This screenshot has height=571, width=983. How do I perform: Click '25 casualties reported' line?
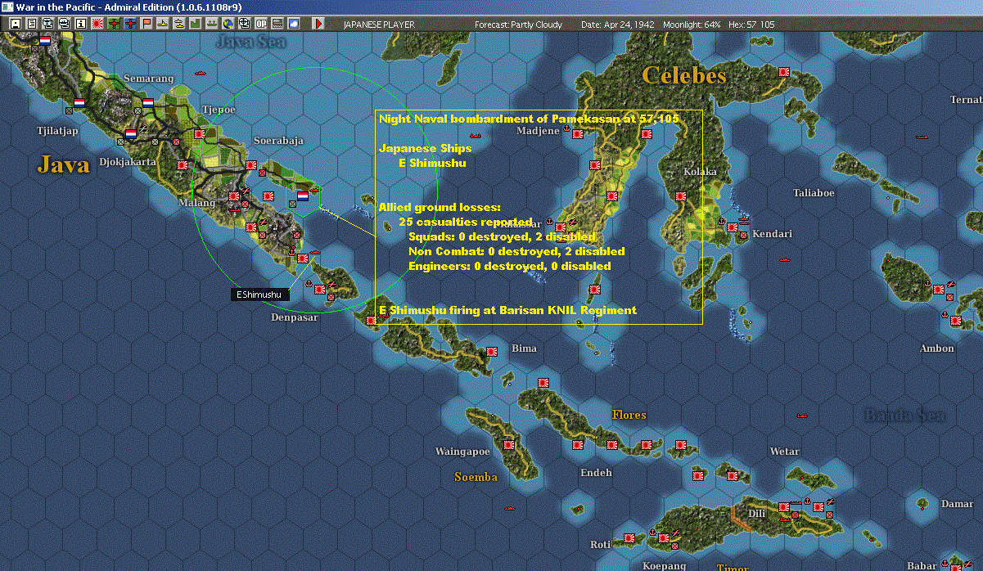[x=466, y=222]
